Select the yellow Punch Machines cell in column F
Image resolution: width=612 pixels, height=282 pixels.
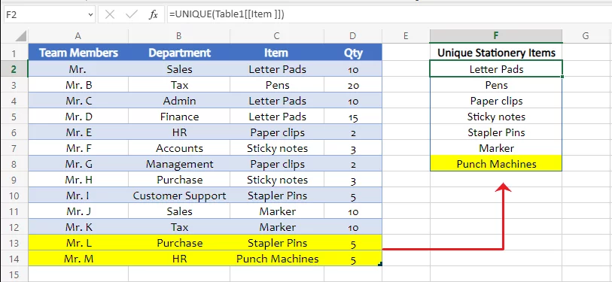[x=496, y=164]
